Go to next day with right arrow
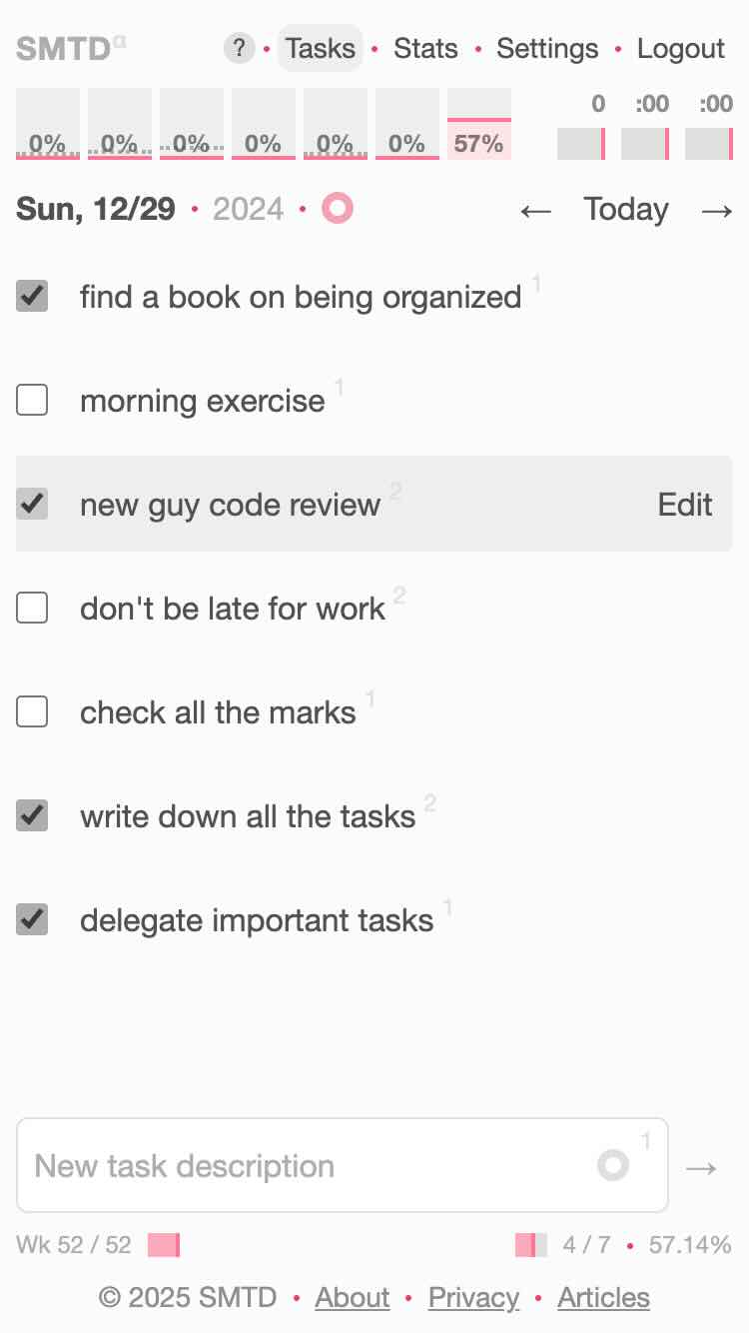The image size is (749, 1333). coord(717,211)
